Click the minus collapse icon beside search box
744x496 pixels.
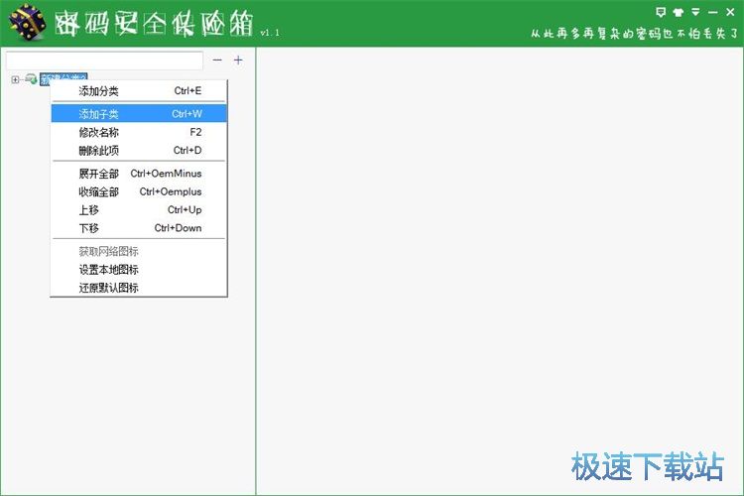pyautogui.click(x=217, y=60)
